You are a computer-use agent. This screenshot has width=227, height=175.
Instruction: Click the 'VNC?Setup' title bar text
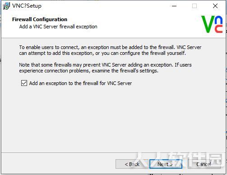(27, 6)
